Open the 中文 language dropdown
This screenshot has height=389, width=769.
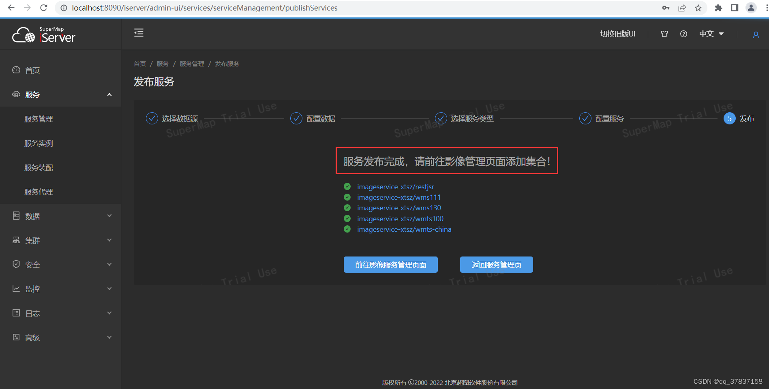tap(711, 34)
